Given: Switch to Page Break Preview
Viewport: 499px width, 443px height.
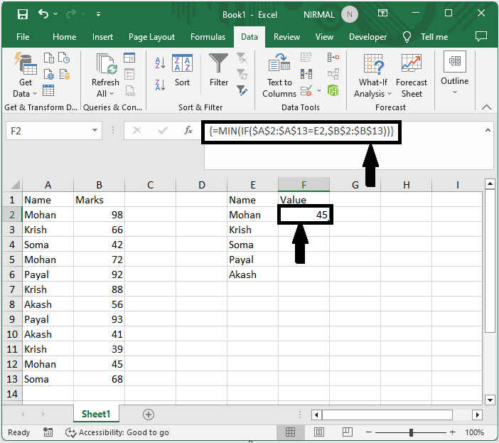Looking at the screenshot, I should click(x=347, y=432).
